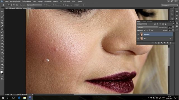
Task: Select the Zoom tool in toolbox
Action: (x=2, y=67)
